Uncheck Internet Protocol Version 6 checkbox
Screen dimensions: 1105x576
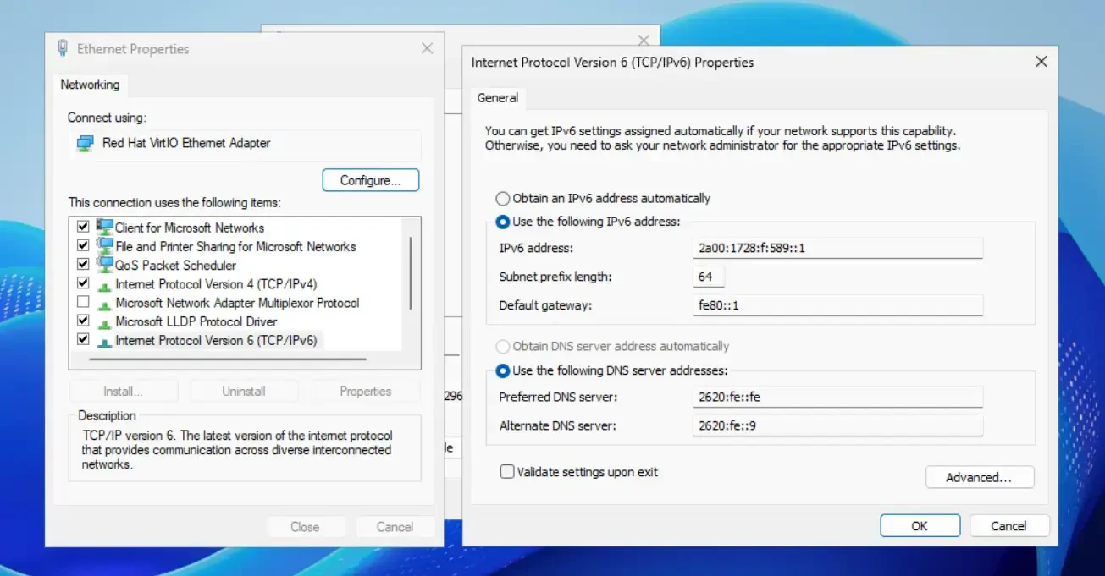pyautogui.click(x=83, y=340)
